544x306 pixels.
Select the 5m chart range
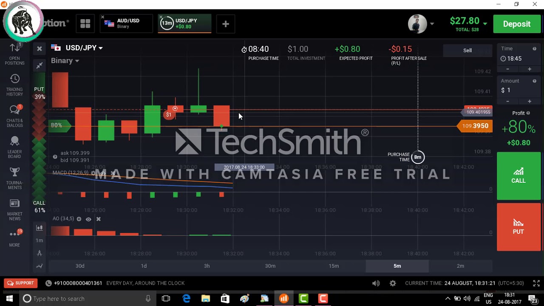click(x=397, y=266)
